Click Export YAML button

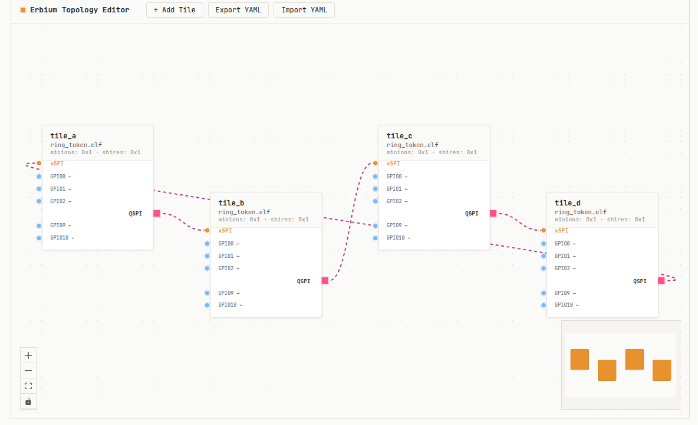(x=238, y=10)
